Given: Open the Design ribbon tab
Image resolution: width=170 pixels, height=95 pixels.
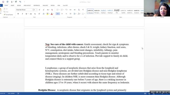Looking at the screenshot, I should coord(19,5).
